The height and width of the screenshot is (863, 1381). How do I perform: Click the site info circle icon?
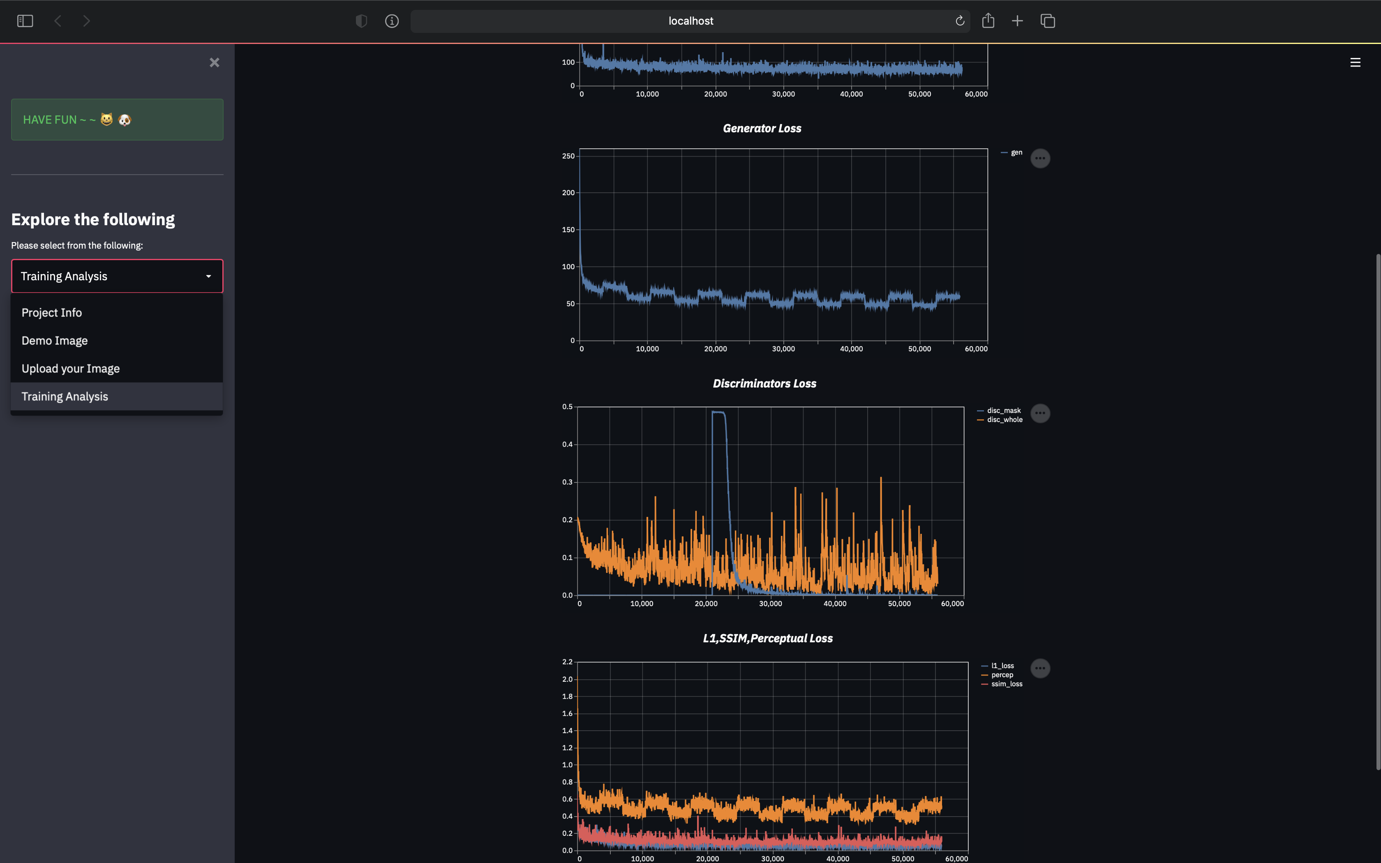pos(392,21)
